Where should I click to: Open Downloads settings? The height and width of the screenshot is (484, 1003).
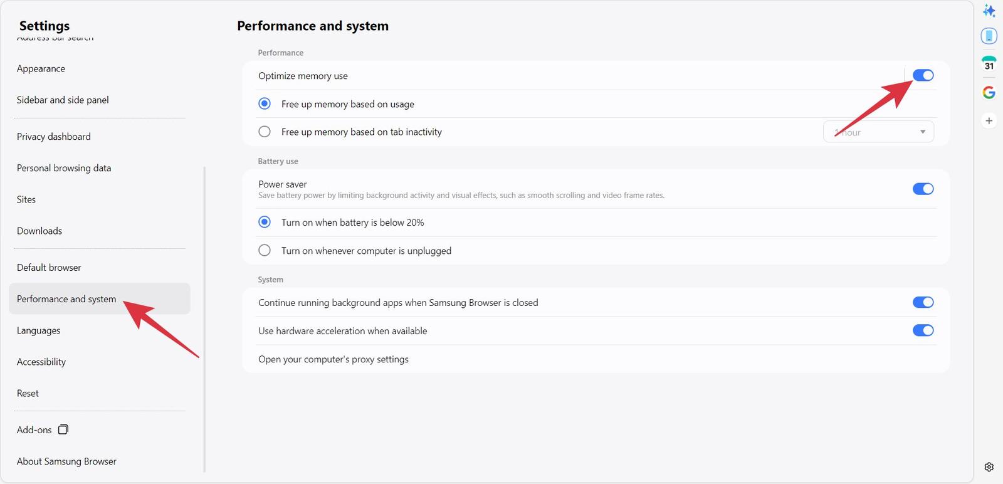point(39,231)
